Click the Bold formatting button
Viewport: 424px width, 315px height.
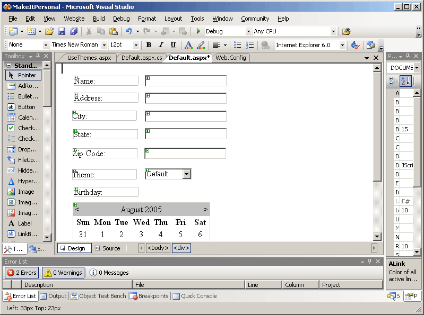click(x=149, y=45)
